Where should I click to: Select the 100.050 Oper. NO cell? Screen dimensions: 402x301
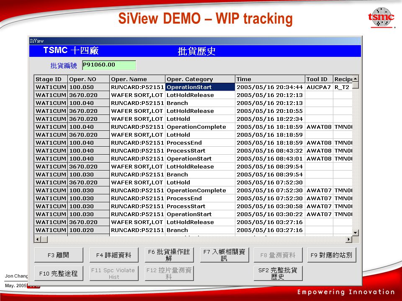click(88, 87)
